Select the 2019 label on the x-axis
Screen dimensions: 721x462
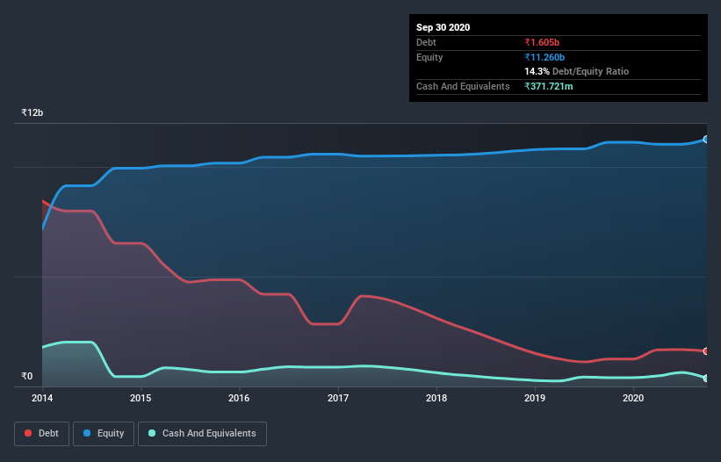[535, 398]
